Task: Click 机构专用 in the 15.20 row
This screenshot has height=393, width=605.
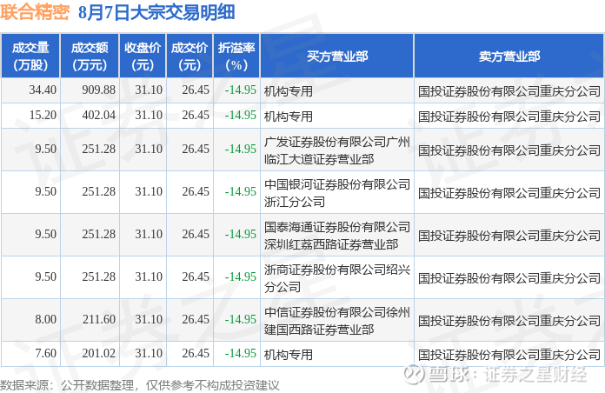Action: click(x=289, y=117)
